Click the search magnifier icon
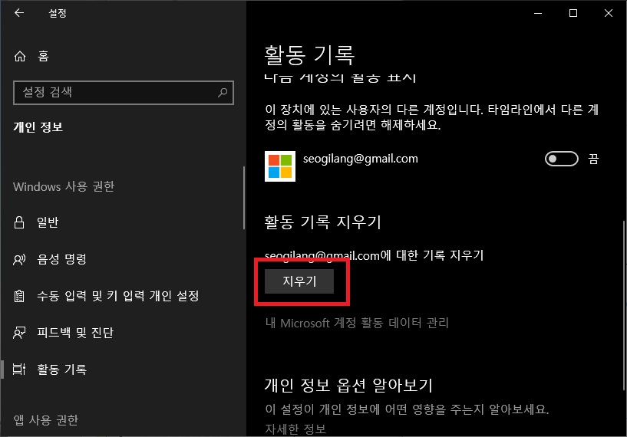The width and height of the screenshot is (627, 437). [x=223, y=93]
